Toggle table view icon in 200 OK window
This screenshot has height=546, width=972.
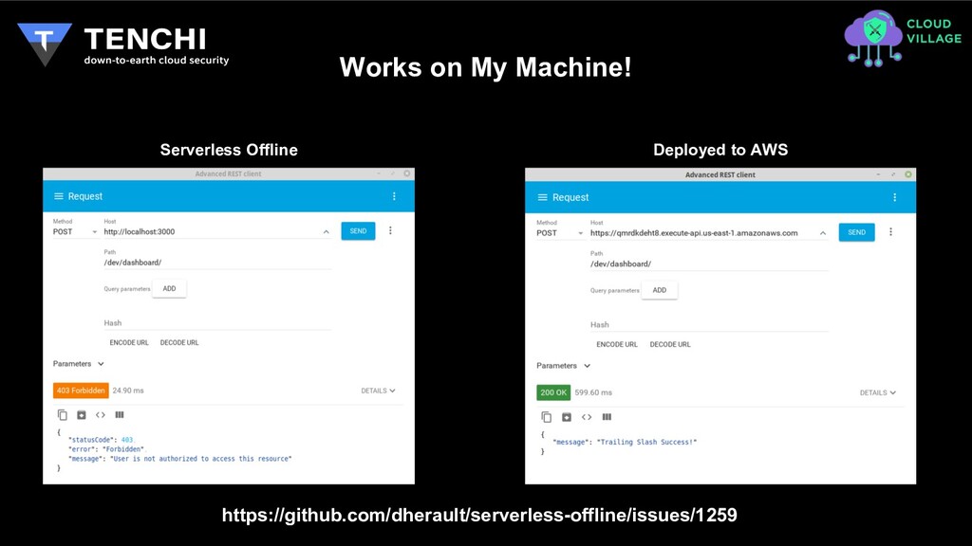pyautogui.click(x=607, y=417)
